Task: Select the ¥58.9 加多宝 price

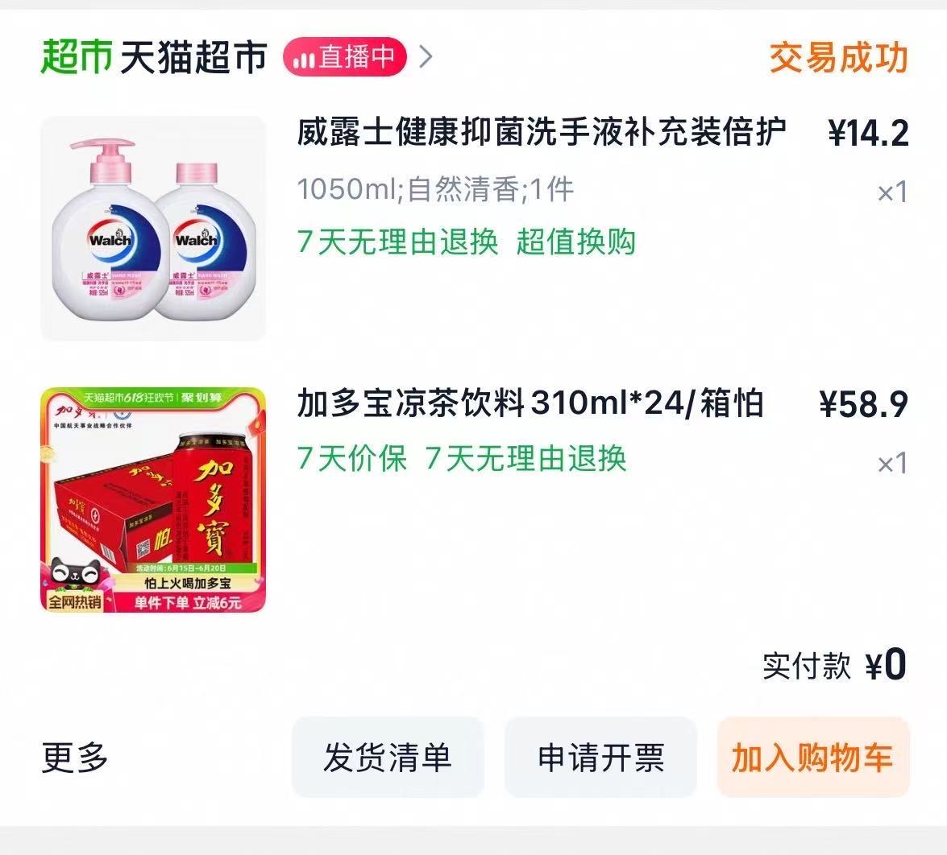Action: click(x=864, y=404)
